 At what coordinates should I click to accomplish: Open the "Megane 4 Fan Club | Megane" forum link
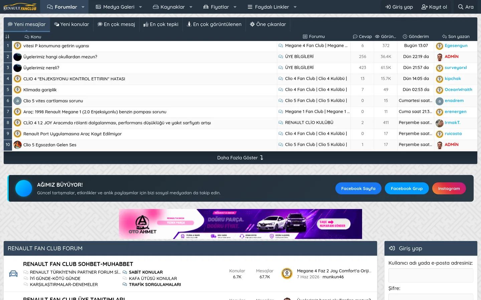pos(316,46)
